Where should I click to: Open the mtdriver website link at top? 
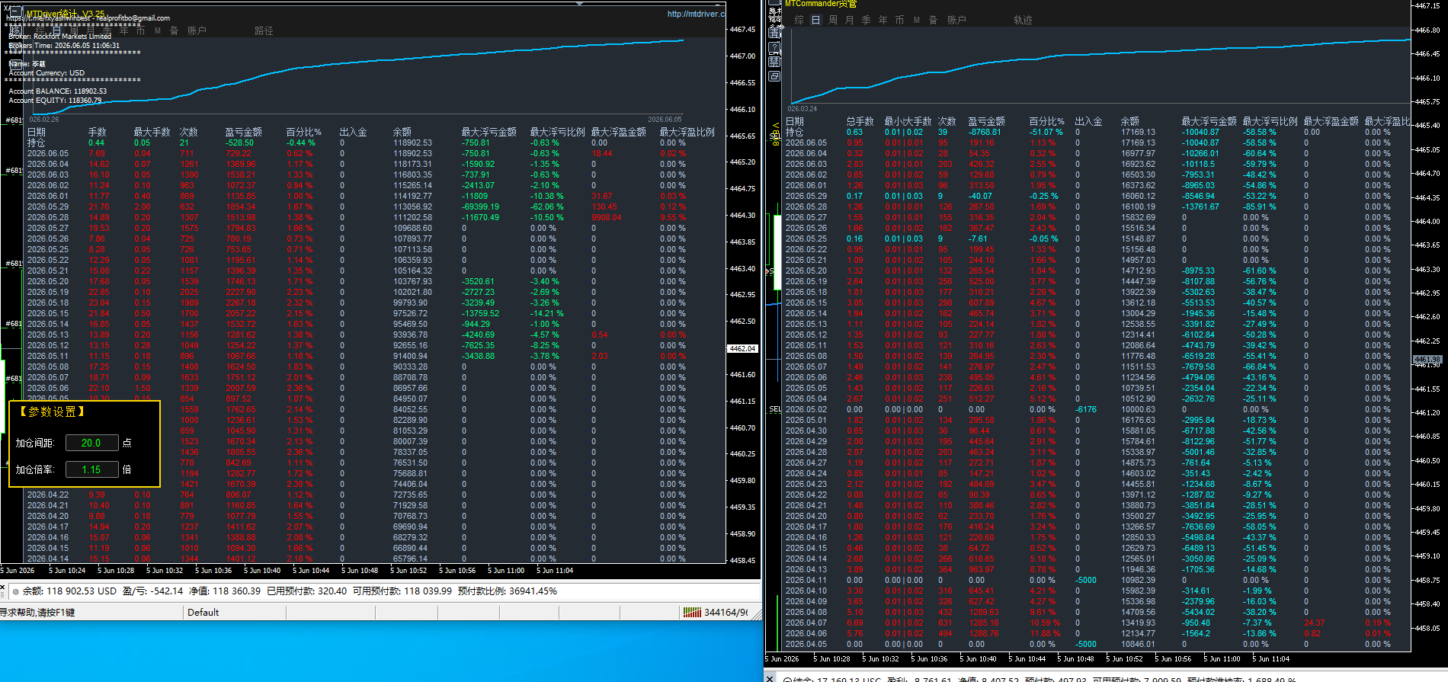(x=695, y=14)
